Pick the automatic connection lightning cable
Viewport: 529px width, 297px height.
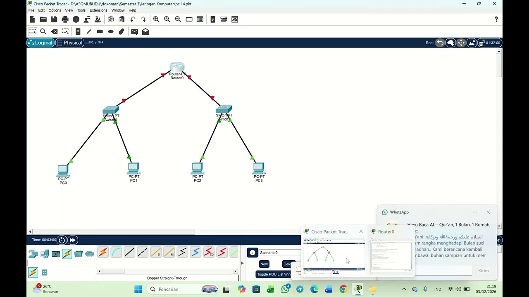pos(103,252)
